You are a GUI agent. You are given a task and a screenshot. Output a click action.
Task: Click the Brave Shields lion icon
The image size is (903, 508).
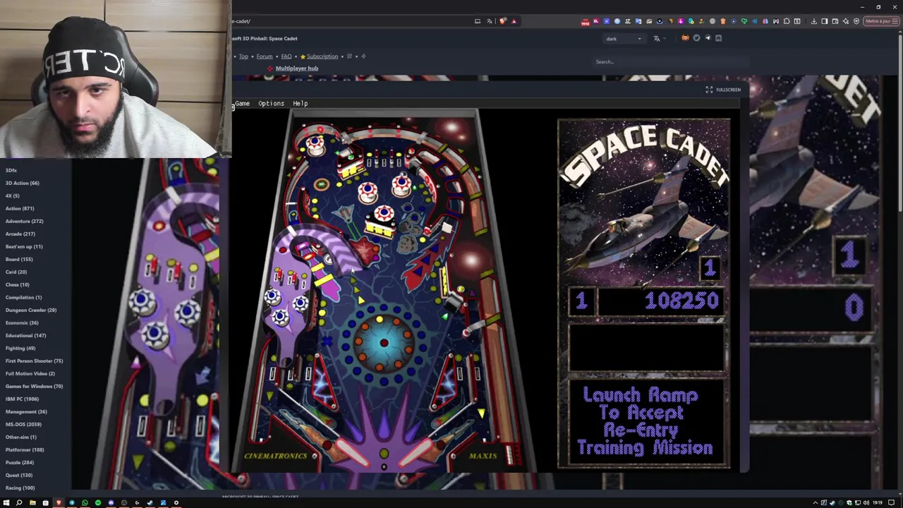click(x=502, y=21)
